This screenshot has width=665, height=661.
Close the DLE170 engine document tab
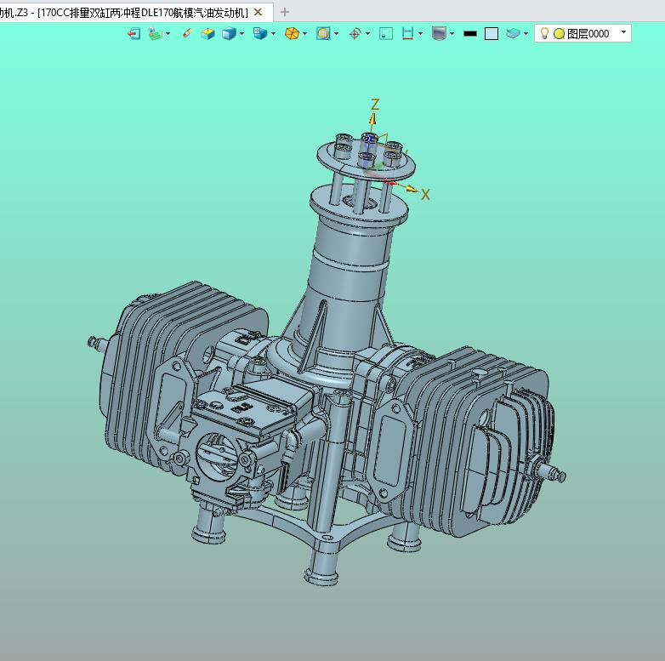[x=258, y=12]
